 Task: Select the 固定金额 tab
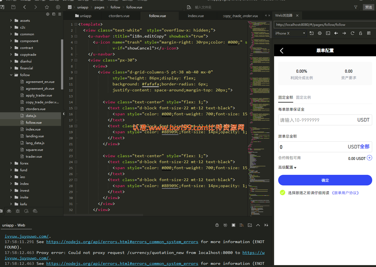286,97
